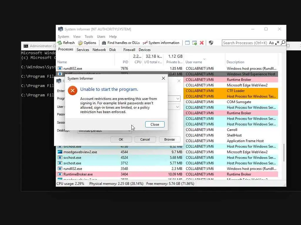The image size is (301, 225).
Task: Click the msedgewebview2.exe process icon, PID 4544
Action: pyautogui.click(x=60, y=152)
